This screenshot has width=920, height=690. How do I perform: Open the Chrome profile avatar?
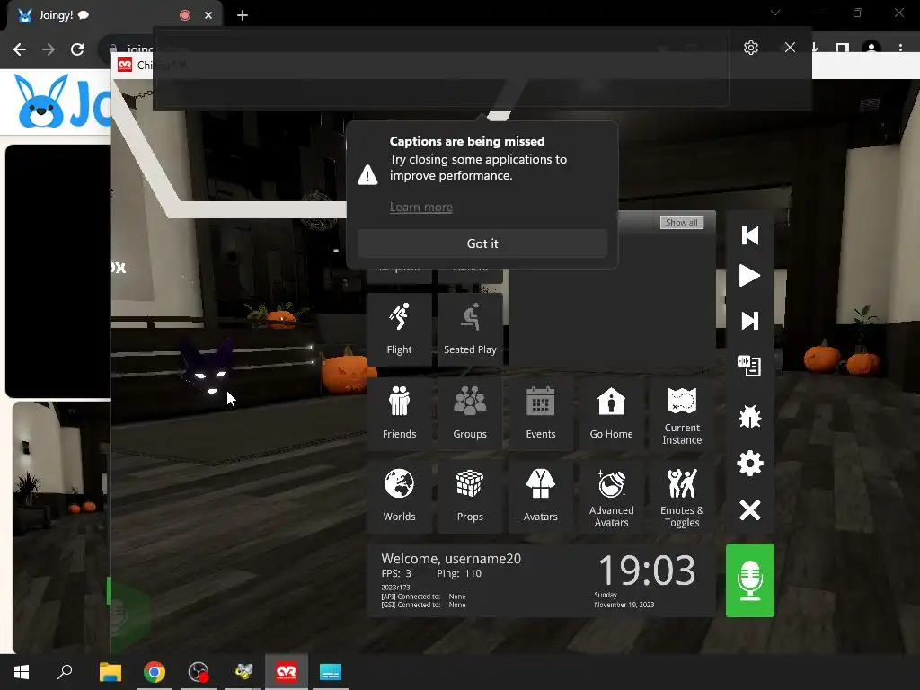click(871, 49)
